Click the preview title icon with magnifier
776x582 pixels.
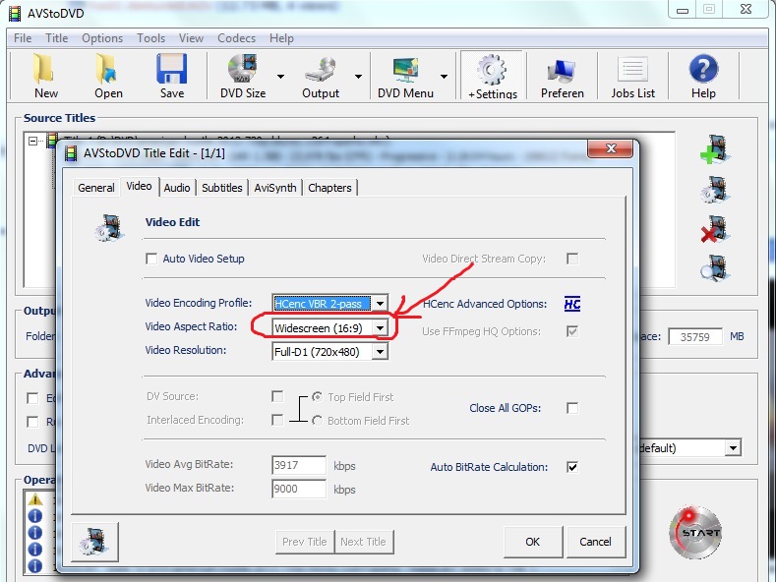[715, 268]
